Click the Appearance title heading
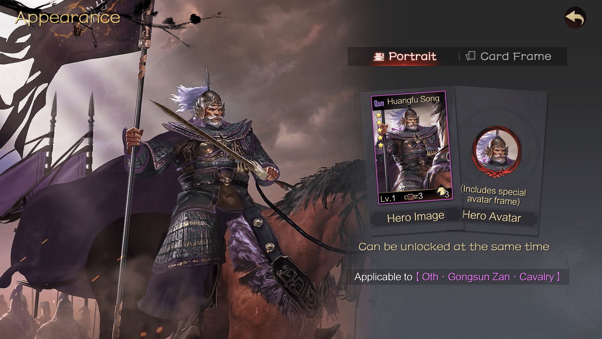 (x=68, y=18)
